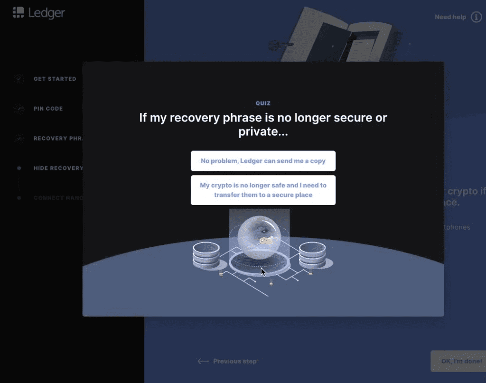
Task: Click the glass sphere quiz illustration
Action: tap(260, 238)
